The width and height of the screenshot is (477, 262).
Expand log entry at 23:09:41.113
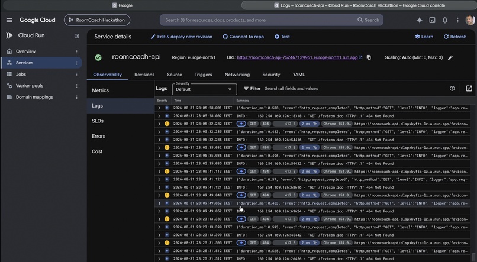pyautogui.click(x=159, y=172)
